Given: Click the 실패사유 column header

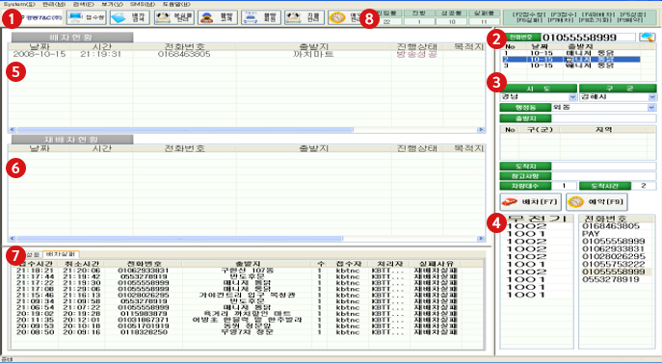Looking at the screenshot, I should click(x=437, y=264).
